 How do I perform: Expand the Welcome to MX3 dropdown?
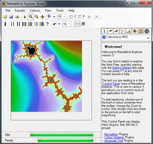coord(148,38)
